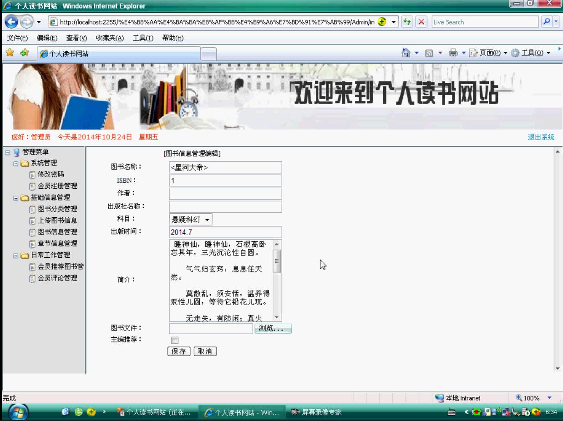Image resolution: width=563 pixels, height=421 pixels.
Task: Open a new blank browser tab
Action: [208, 54]
